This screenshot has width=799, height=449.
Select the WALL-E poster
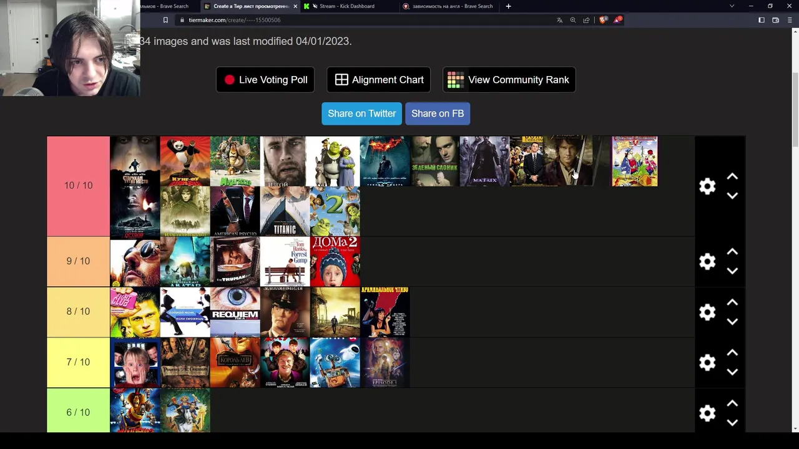point(335,362)
